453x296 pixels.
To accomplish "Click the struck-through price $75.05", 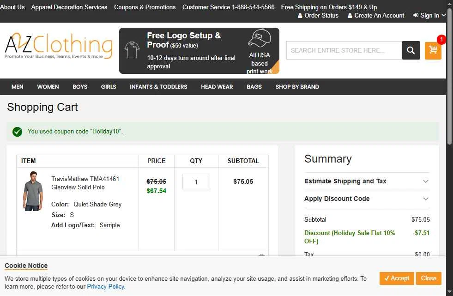I will click(x=156, y=181).
